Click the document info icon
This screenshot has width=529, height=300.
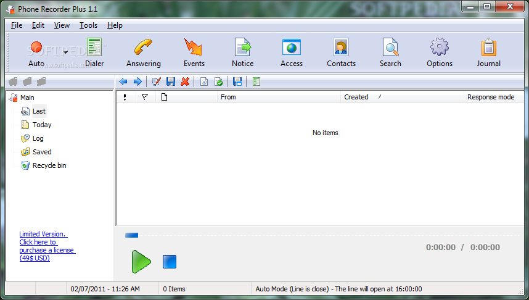[204, 81]
